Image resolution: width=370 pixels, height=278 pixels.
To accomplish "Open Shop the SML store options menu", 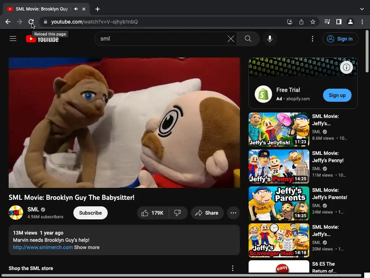I will click(x=232, y=268).
